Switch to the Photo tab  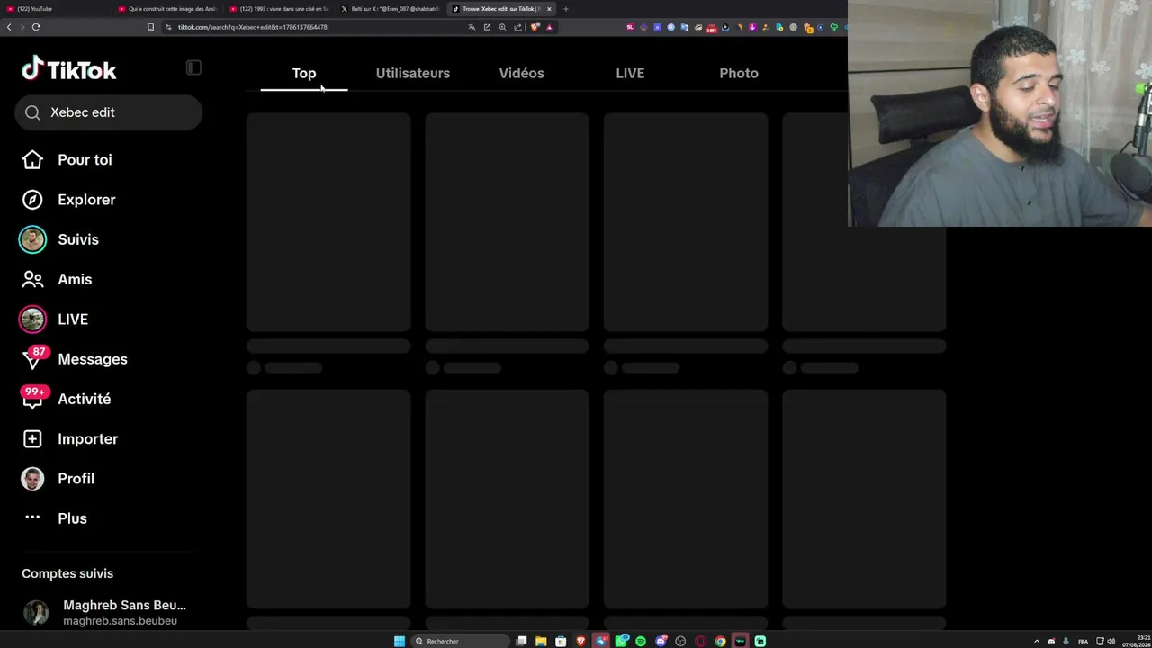coord(739,73)
